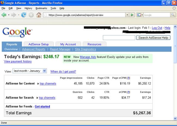Click the vertical scrollbar thumb
Image resolution: width=177 pixels, height=126 pixels.
click(x=175, y=46)
